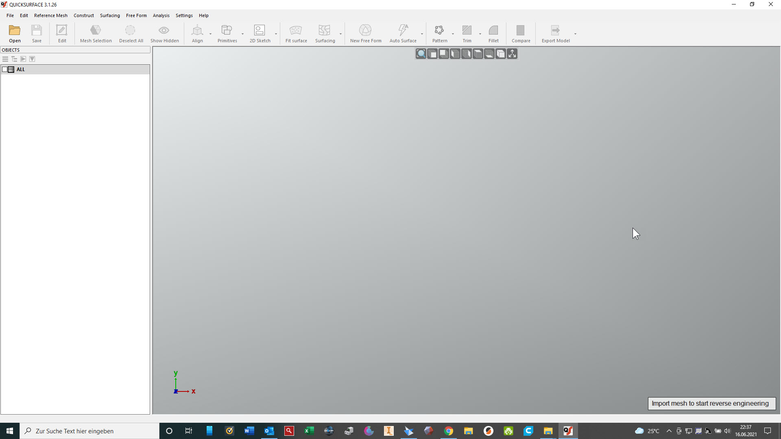
Task: Open the Free Form menu
Action: pyautogui.click(x=136, y=15)
